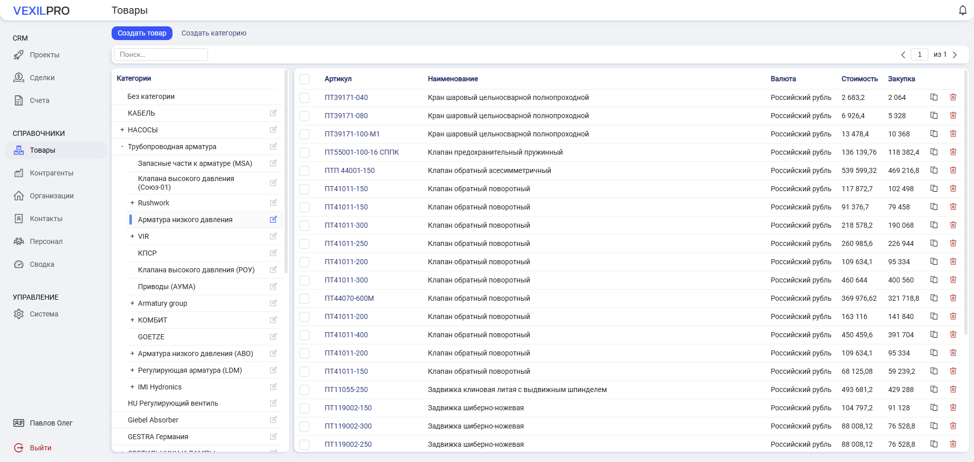Open Контрагенты in the sidebar
974x462 pixels.
[x=51, y=173]
